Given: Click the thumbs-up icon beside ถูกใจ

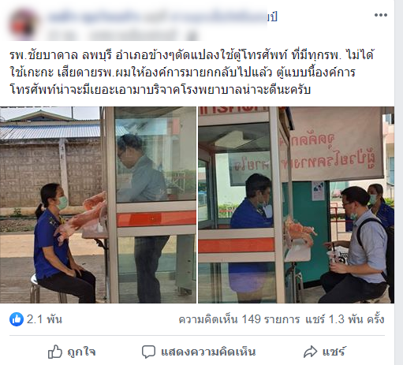Looking at the screenshot, I should (55, 352).
